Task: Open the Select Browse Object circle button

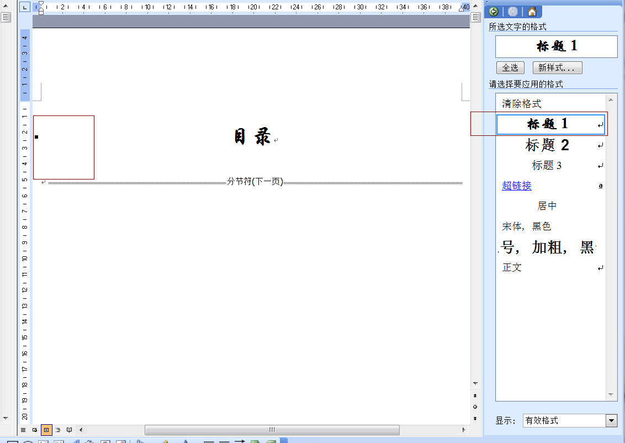Action: [x=475, y=407]
